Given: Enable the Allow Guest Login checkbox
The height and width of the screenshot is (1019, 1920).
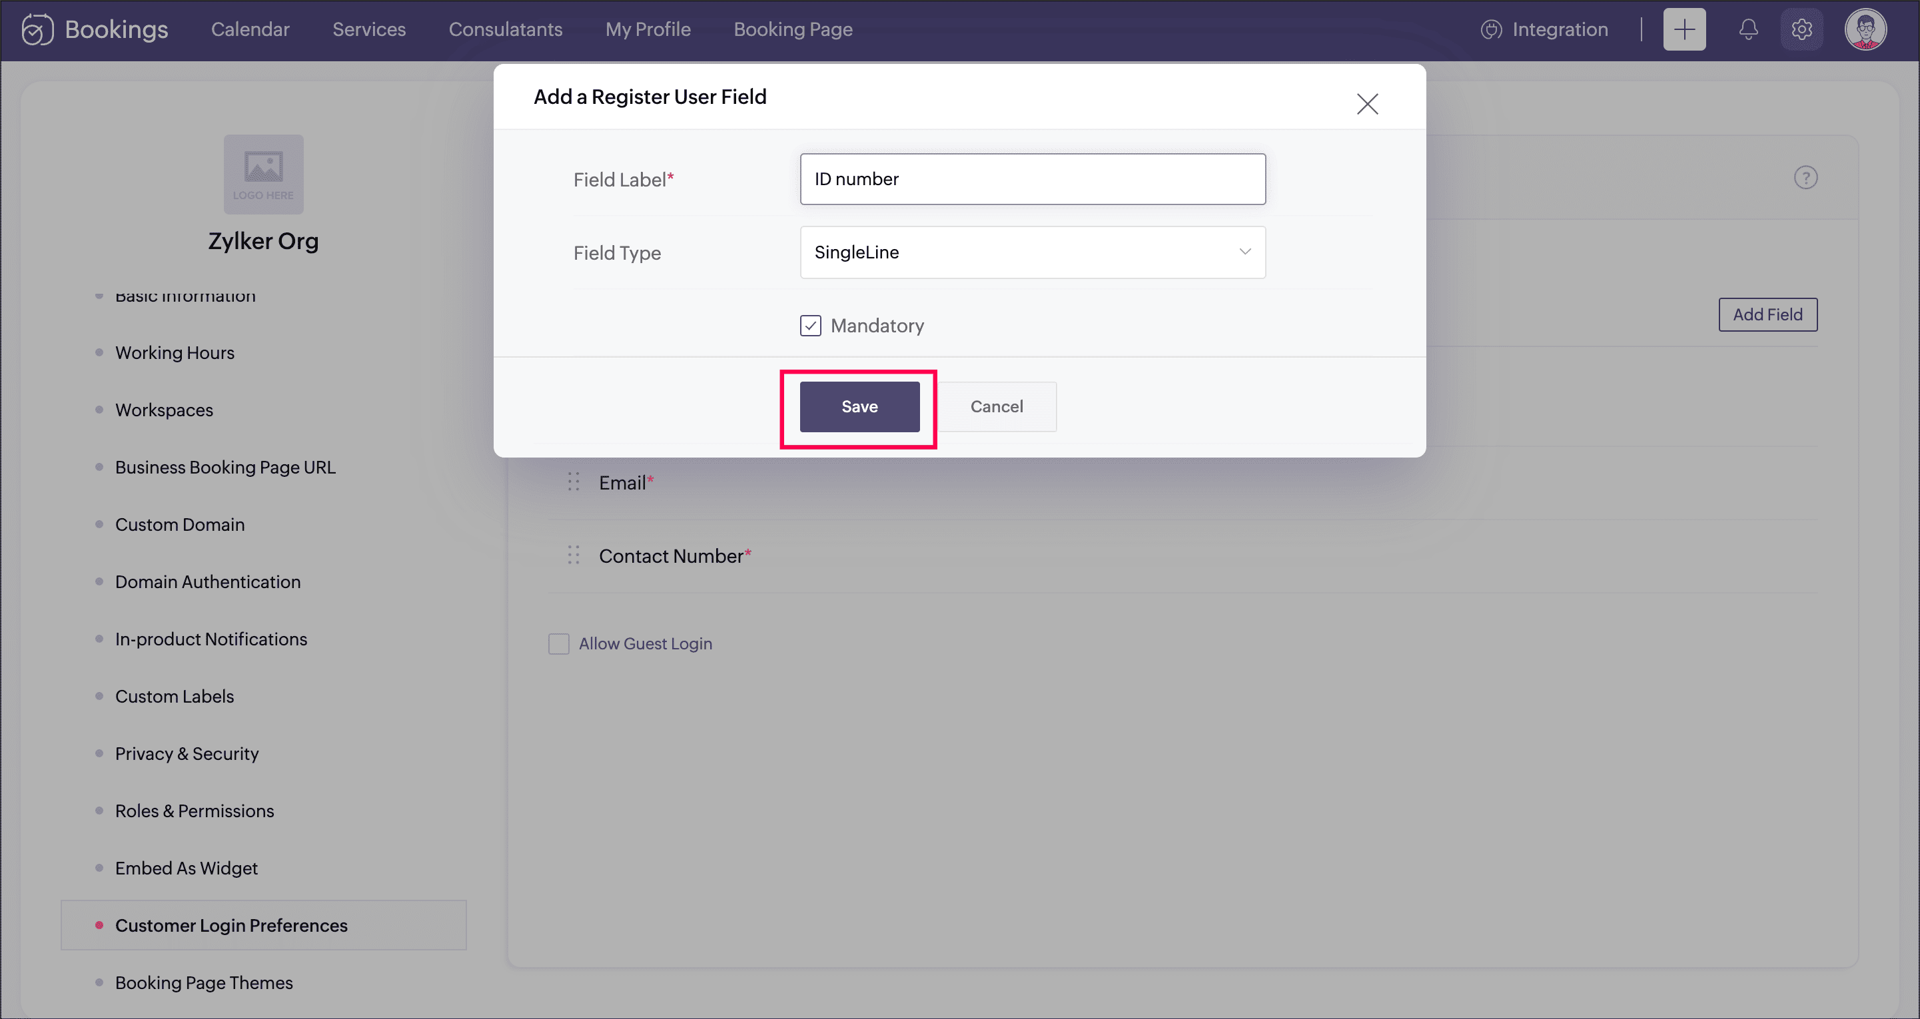Looking at the screenshot, I should point(558,643).
